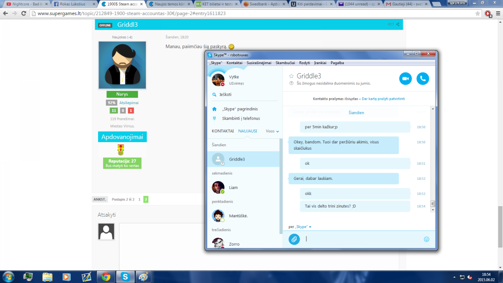503x283 pixels.
Task: Switch to the NAUJAUSI tab in Skype
Action: coord(248,131)
